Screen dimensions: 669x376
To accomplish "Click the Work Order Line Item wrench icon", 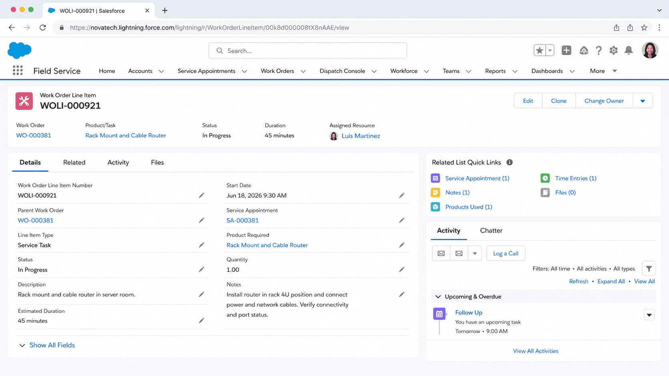I will click(x=24, y=101).
